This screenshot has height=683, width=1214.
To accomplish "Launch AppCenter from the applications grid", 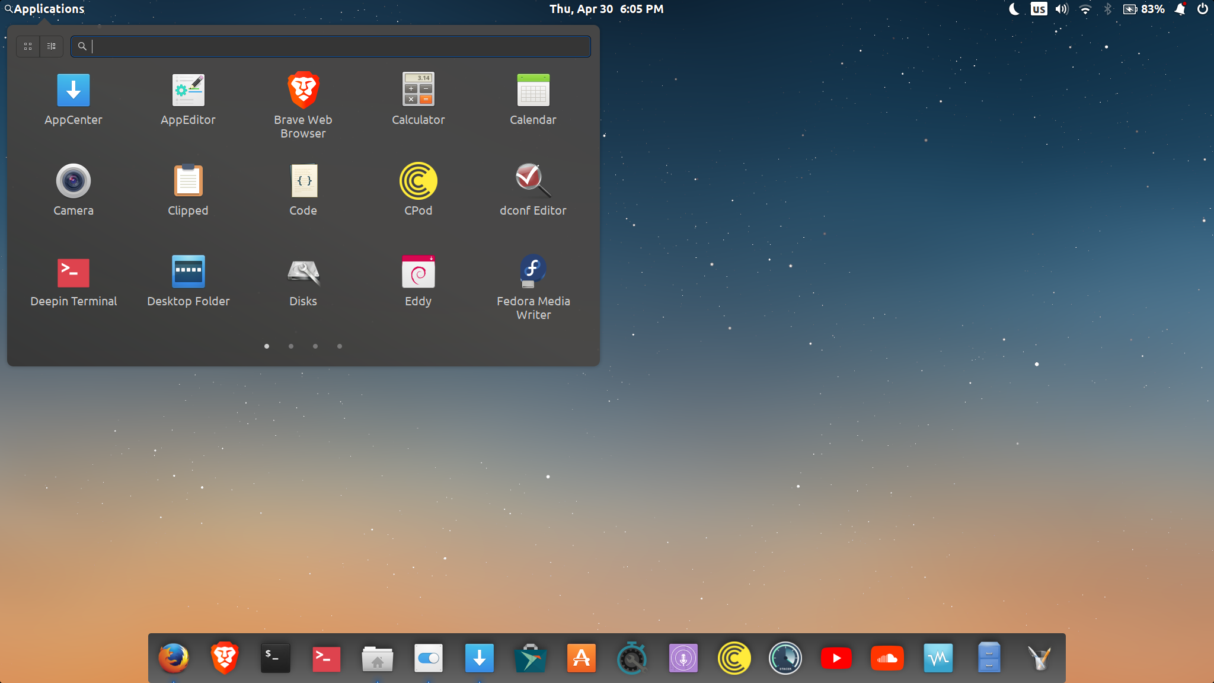I will [x=73, y=99].
